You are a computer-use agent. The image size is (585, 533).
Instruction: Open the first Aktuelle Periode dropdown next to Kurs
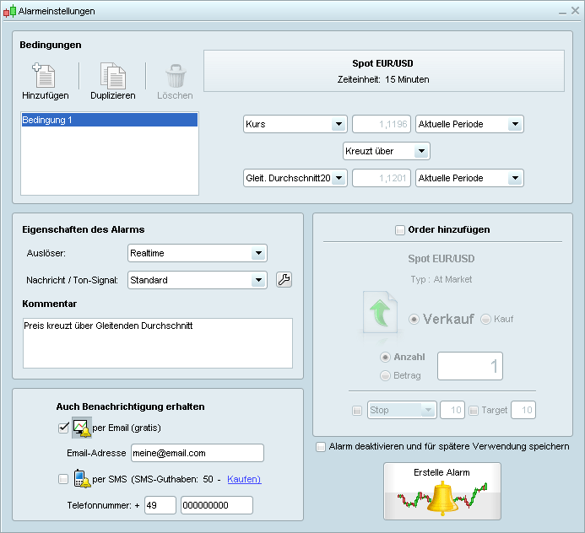pos(469,124)
